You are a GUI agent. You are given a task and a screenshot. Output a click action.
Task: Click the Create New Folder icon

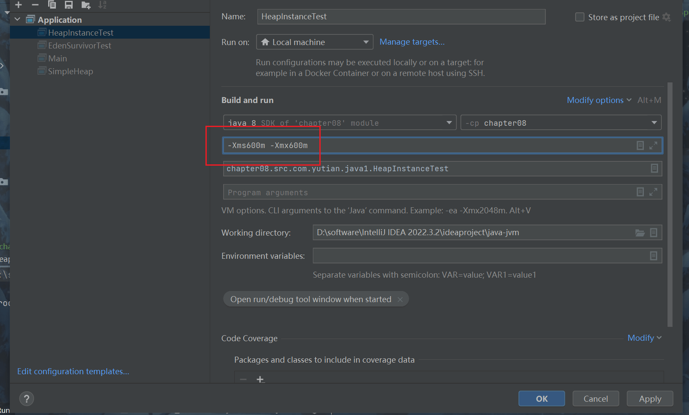point(86,5)
